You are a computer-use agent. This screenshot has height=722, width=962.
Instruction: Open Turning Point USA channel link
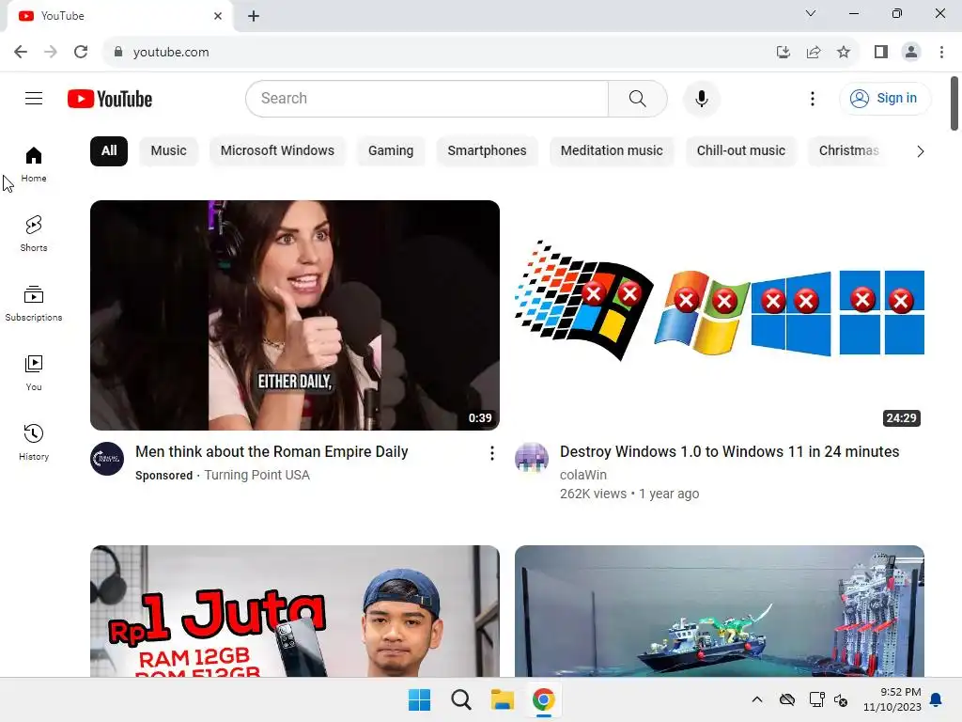[x=256, y=475]
